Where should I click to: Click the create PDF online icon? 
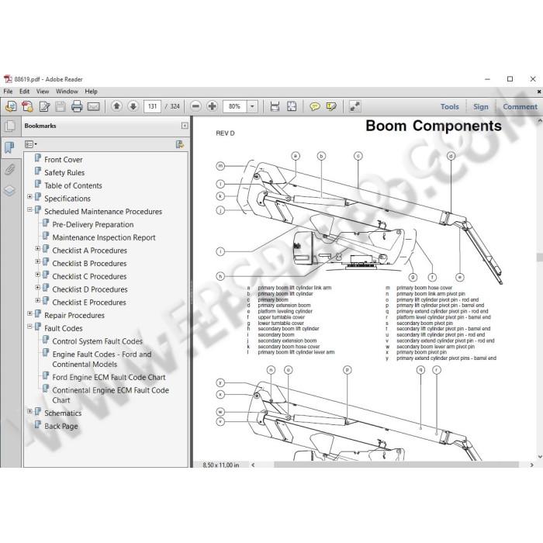coord(11,106)
